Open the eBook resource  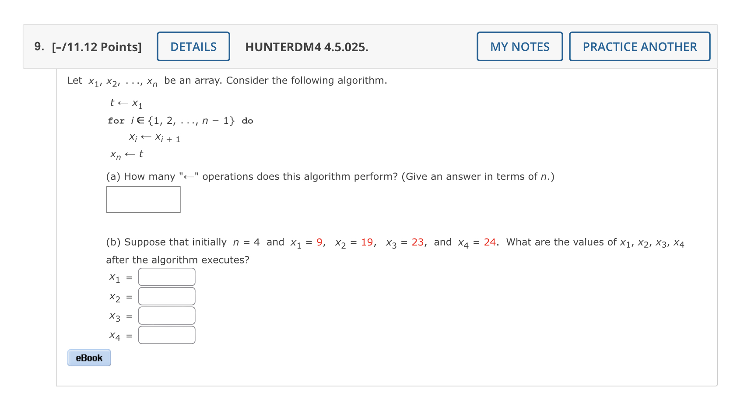(x=89, y=358)
